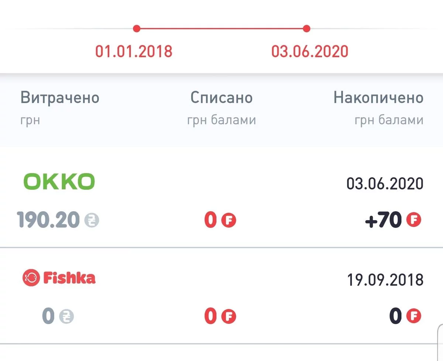This screenshot has width=443, height=361.
Task: Click the F points icon beside +70
Action: [413, 221]
